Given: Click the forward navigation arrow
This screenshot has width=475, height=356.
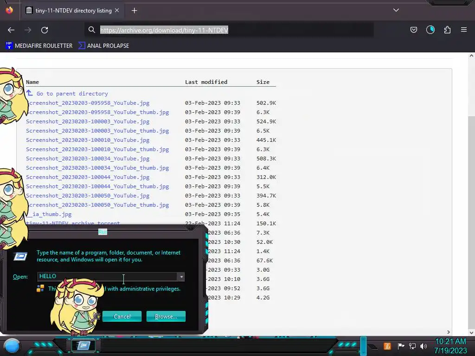Looking at the screenshot, I should coord(28,30).
